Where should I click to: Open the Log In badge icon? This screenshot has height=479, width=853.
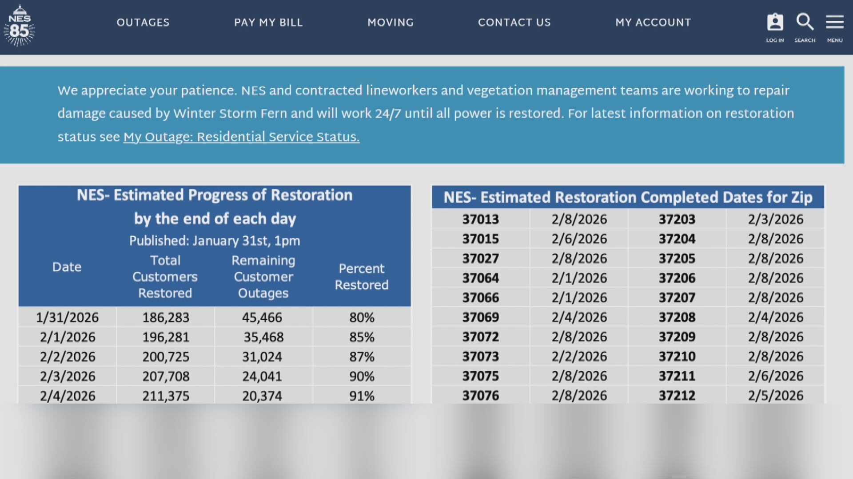point(775,22)
